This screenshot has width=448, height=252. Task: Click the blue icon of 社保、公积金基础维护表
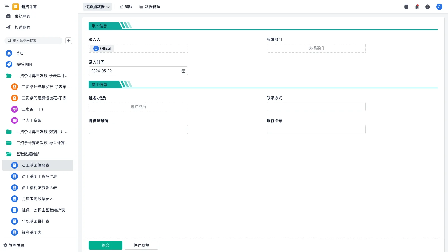tap(15, 210)
